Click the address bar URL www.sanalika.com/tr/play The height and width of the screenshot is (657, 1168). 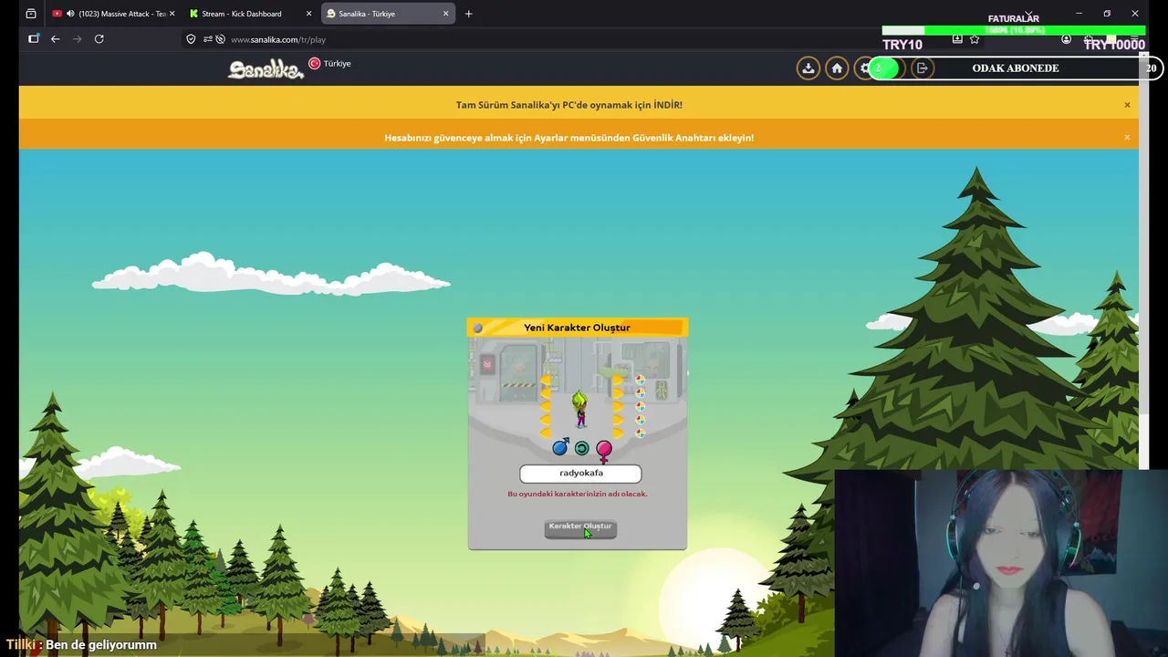pyautogui.click(x=278, y=39)
